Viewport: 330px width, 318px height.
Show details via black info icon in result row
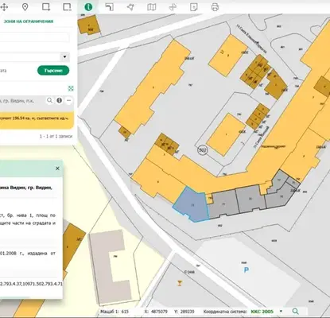click(59, 100)
